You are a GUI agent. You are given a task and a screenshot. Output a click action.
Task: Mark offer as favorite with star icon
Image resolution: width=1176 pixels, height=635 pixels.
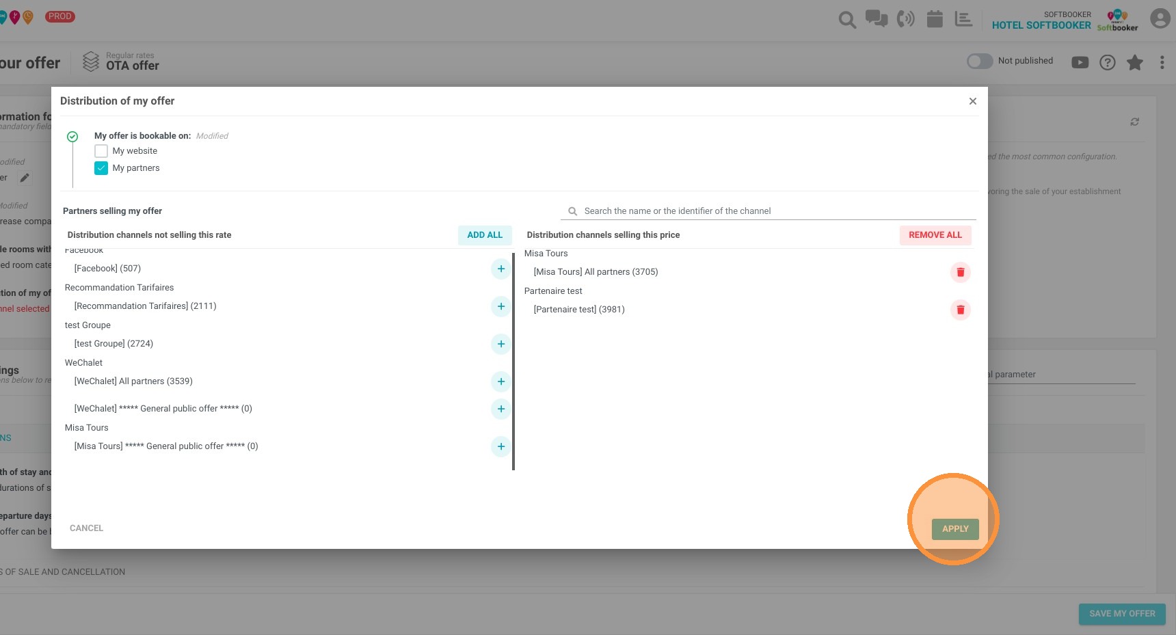pyautogui.click(x=1135, y=62)
